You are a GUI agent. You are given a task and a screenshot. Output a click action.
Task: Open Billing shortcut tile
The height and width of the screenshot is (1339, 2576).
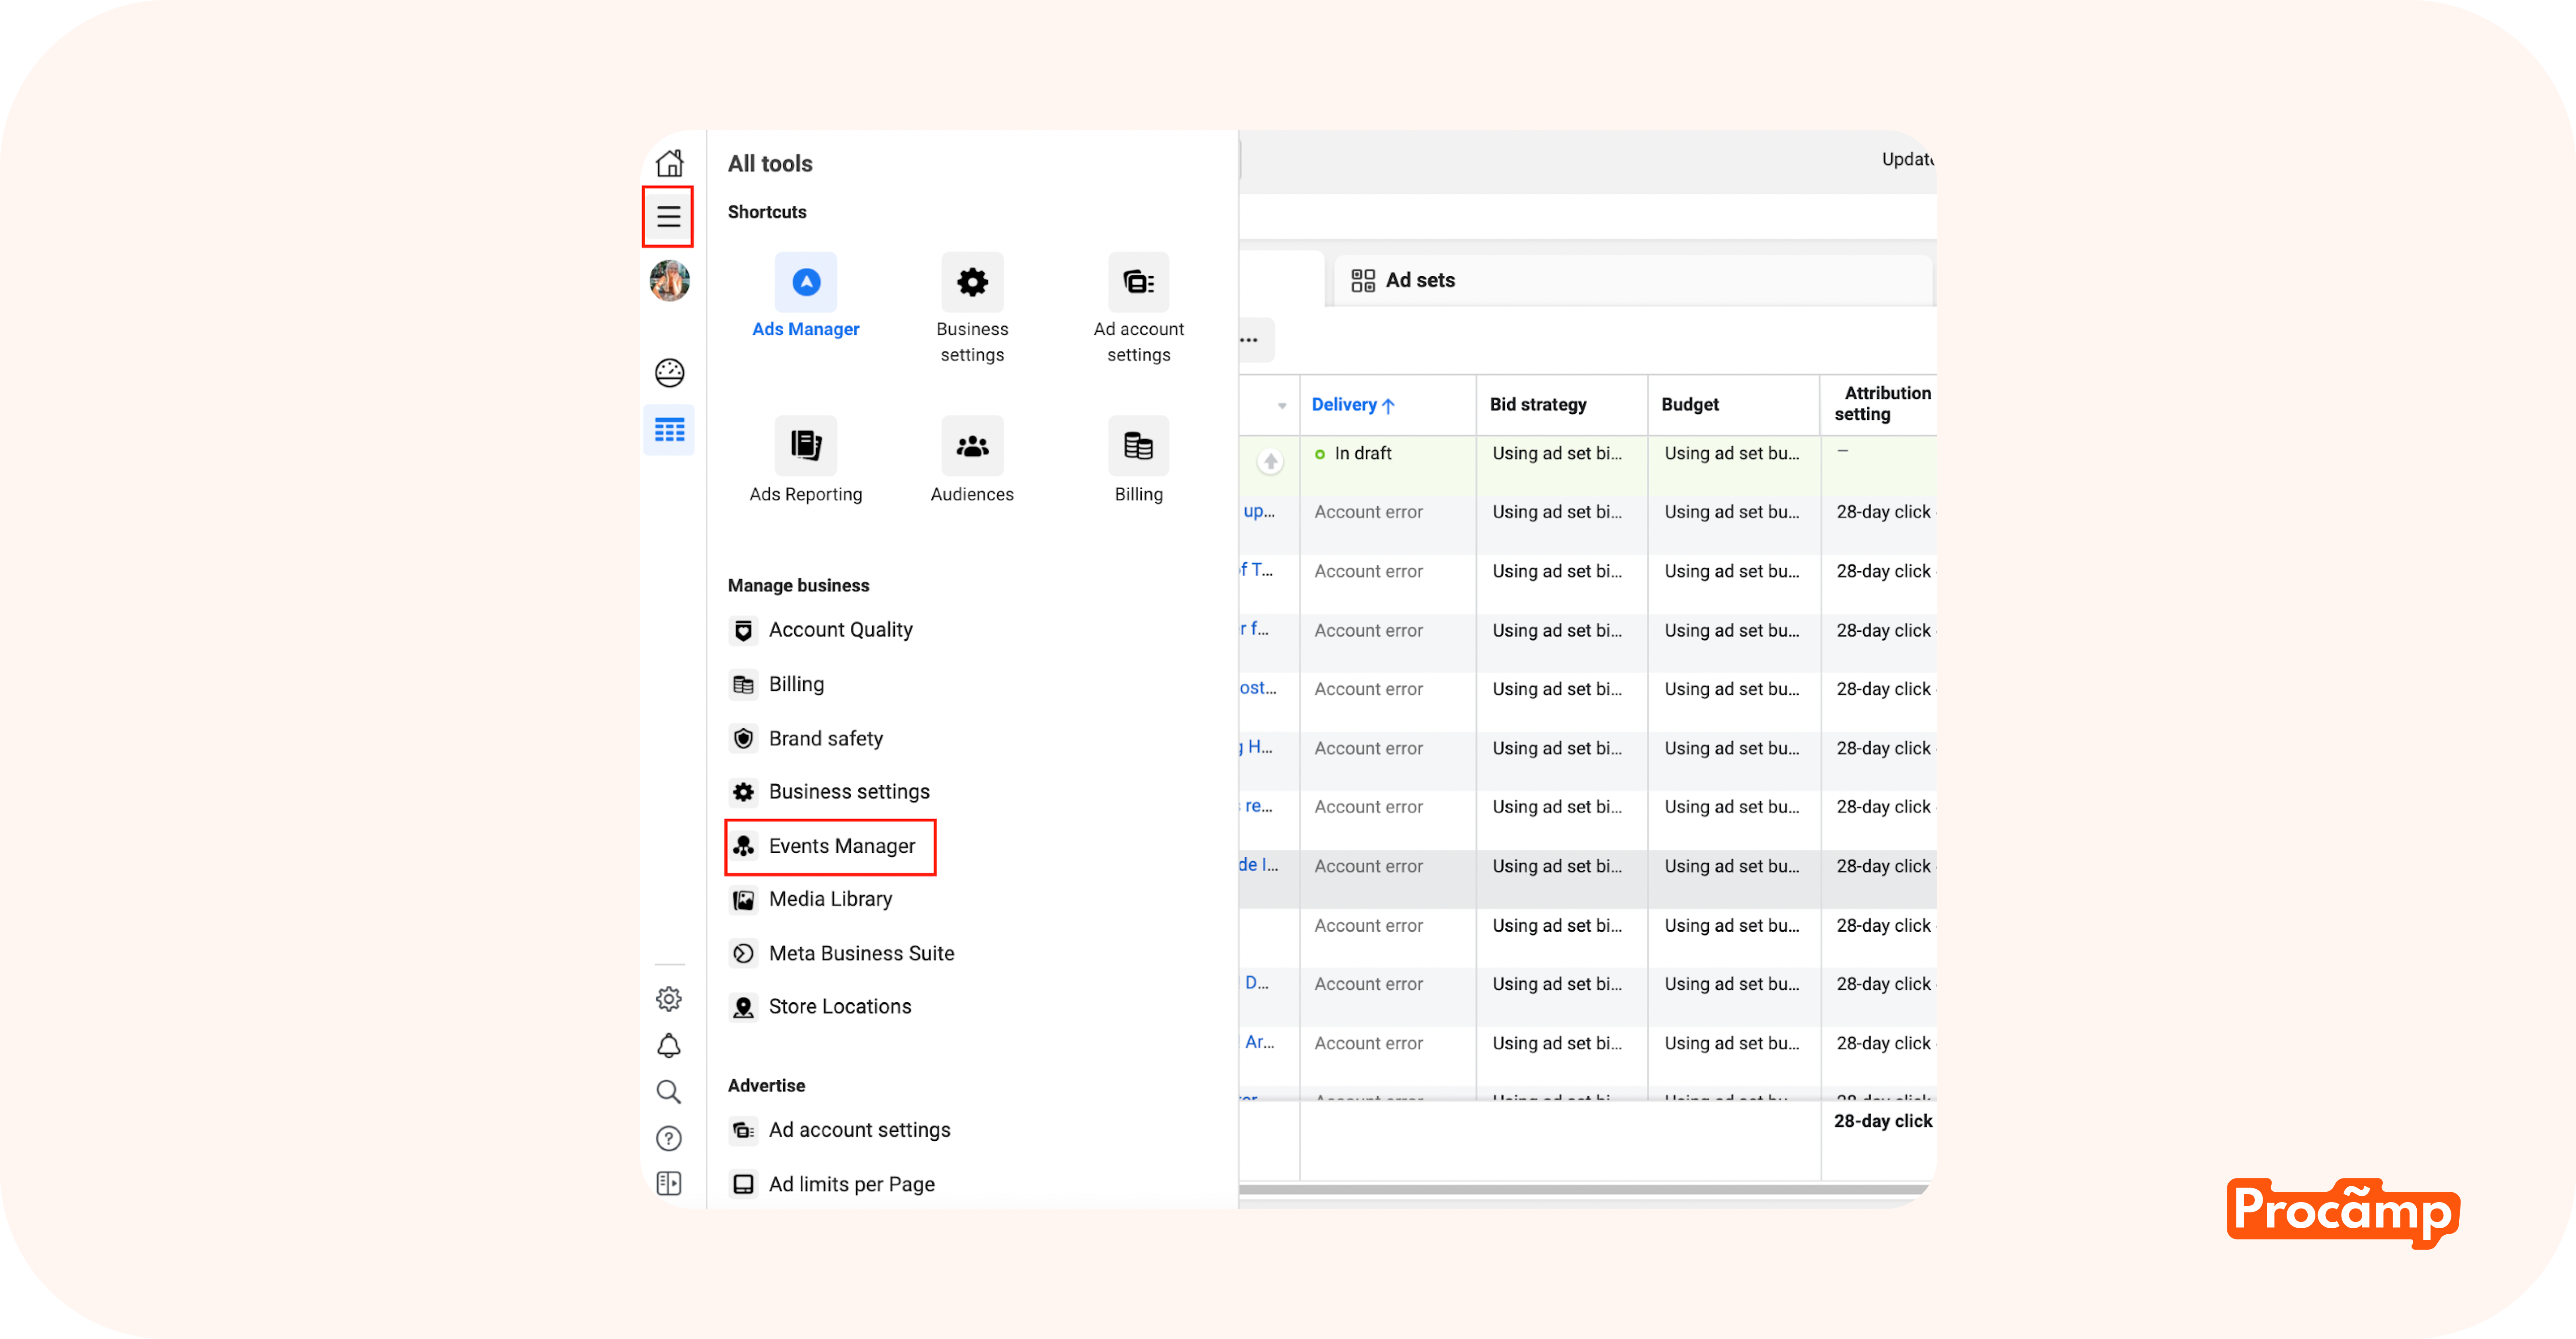(x=1138, y=460)
